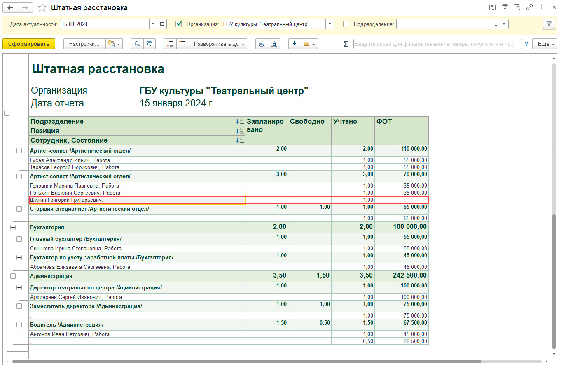Click the magnifier Find icon in the toolbar
Screen dimensions: 561x367
click(137, 44)
